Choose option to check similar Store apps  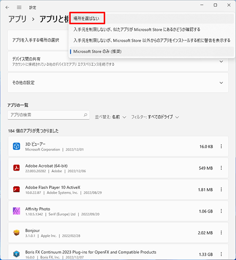152,29
